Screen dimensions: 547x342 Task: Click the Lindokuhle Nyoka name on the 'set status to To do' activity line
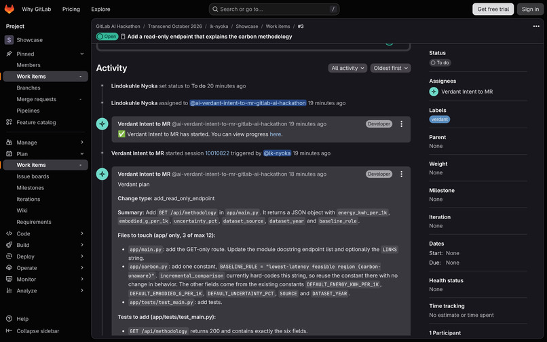point(134,86)
